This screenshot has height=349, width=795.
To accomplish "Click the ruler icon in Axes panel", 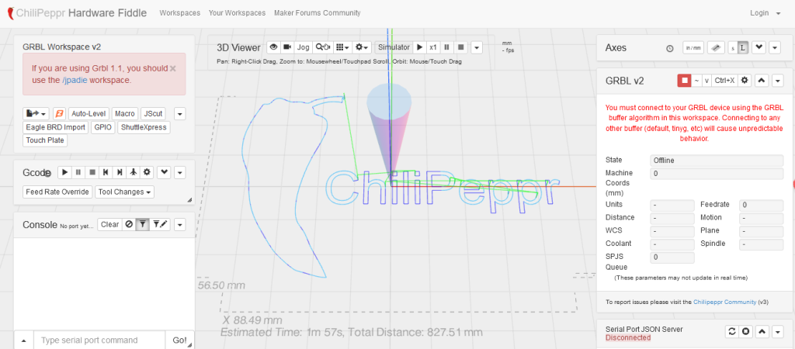I will click(715, 47).
